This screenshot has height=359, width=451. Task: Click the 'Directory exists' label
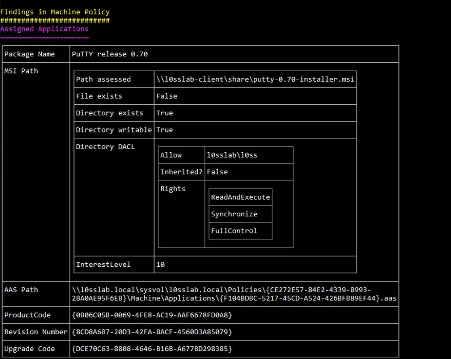pos(109,113)
